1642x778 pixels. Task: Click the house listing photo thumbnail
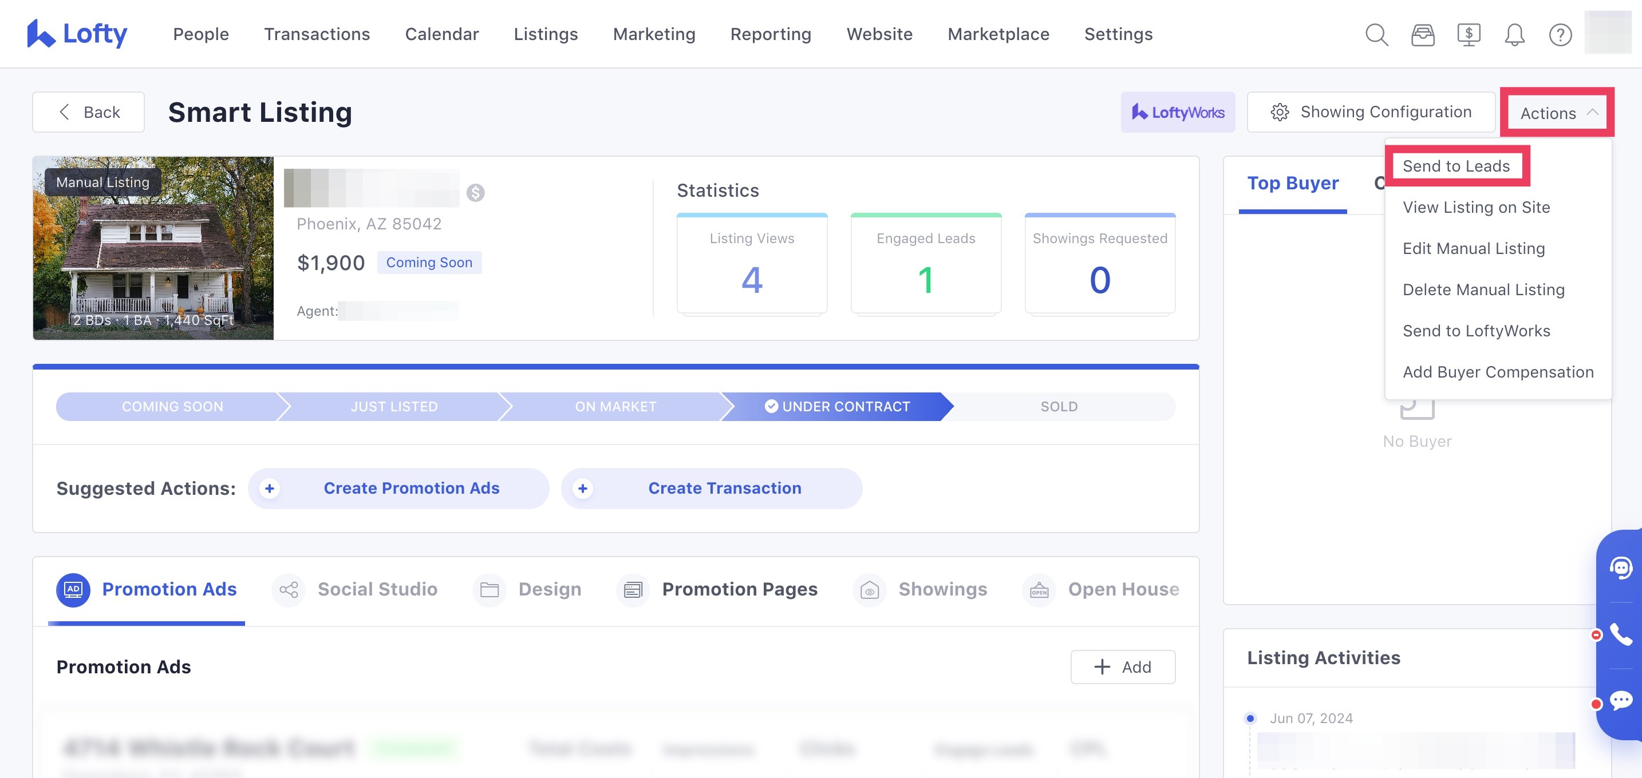click(x=153, y=248)
